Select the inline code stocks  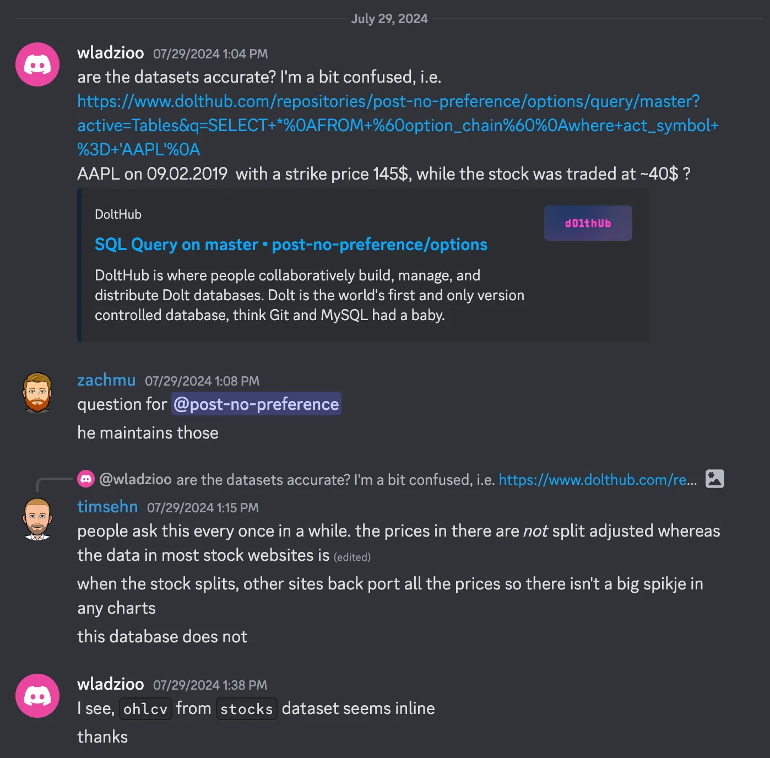[x=246, y=709]
